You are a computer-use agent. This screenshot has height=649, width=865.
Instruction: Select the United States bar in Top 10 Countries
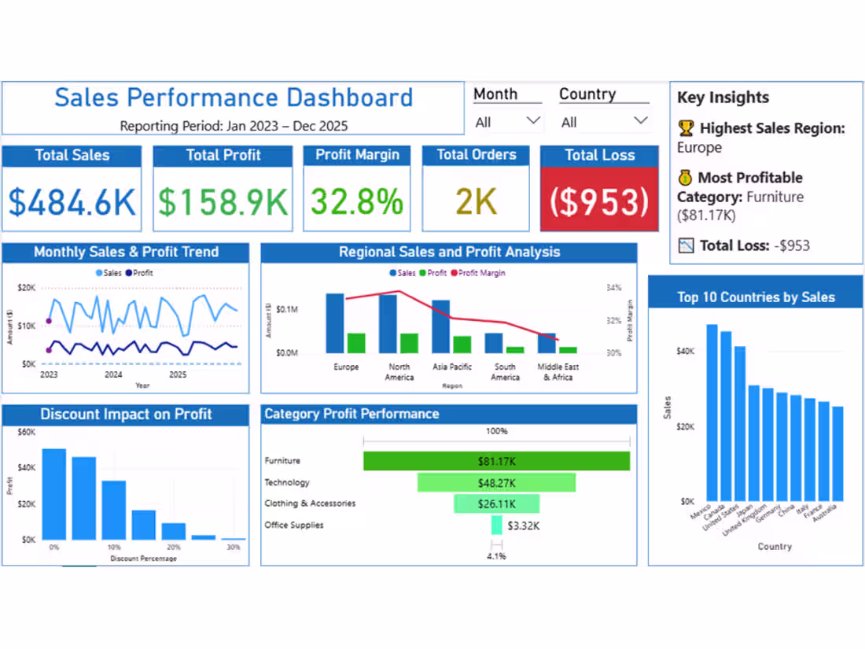tap(740, 424)
